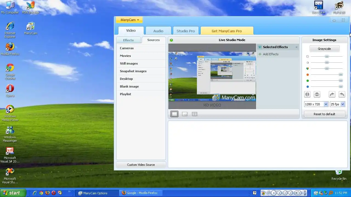Launch Firefox from Quick Launch bar
This screenshot has width=351, height=197.
pos(47,193)
